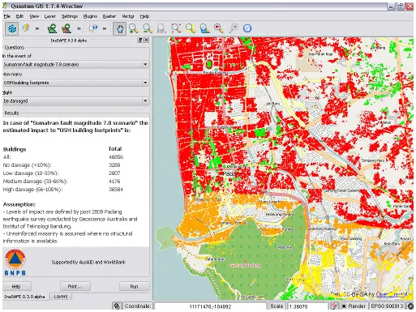Click the Run button
This screenshot has width=416, height=312.
[x=134, y=286]
